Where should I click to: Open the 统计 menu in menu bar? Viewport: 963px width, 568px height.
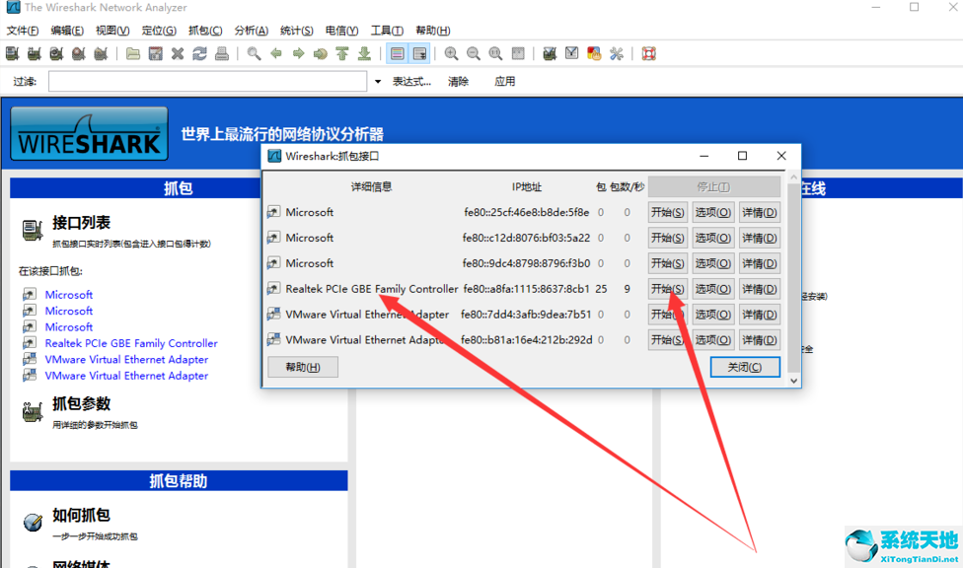click(296, 31)
